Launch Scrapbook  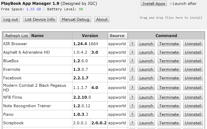(146, 123)
